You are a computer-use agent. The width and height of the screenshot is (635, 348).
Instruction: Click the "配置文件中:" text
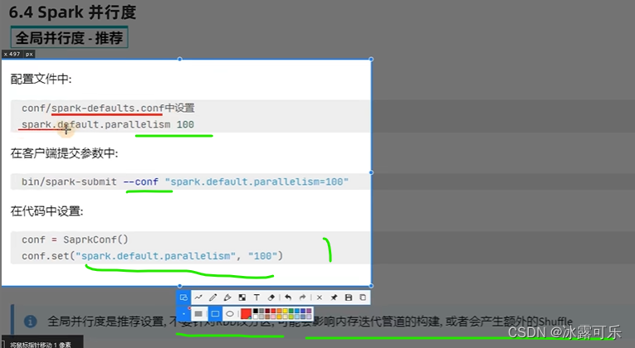coord(41,79)
